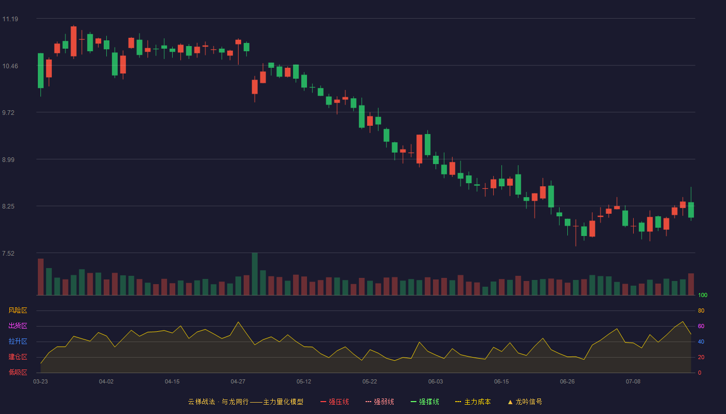Click the 06-15 date axis label

coord(501,381)
